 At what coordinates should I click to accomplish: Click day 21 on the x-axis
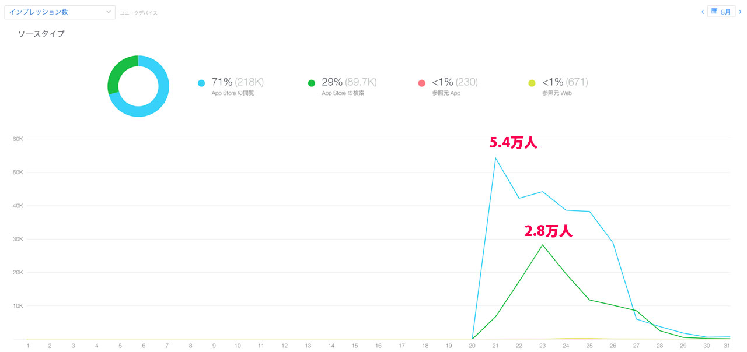(x=495, y=346)
